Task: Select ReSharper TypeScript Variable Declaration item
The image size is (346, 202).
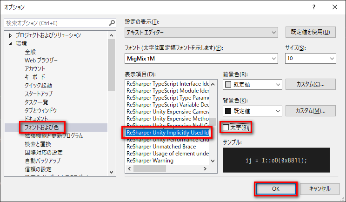Action: pyautogui.click(x=167, y=105)
